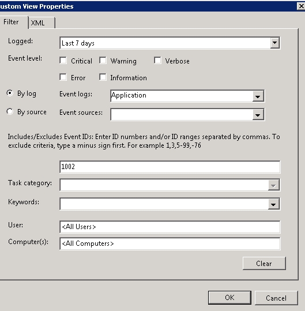Check the Information event level box
The image size is (305, 311).
103,77
